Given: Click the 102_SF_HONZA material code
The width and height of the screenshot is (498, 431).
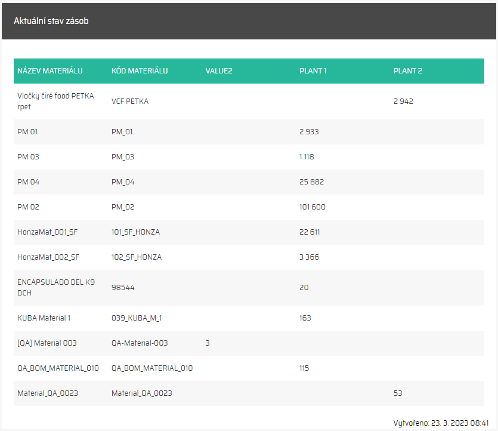Looking at the screenshot, I should click(x=136, y=257).
